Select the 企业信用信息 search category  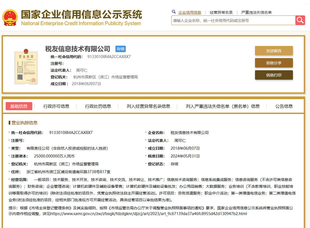point(190,12)
